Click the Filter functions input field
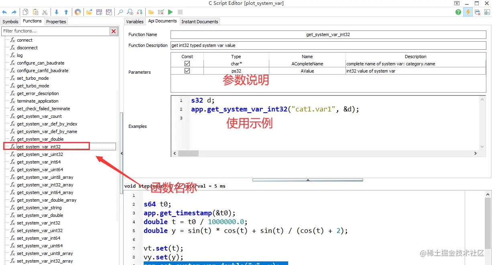The width and height of the screenshot is (492, 265). tap(55, 31)
